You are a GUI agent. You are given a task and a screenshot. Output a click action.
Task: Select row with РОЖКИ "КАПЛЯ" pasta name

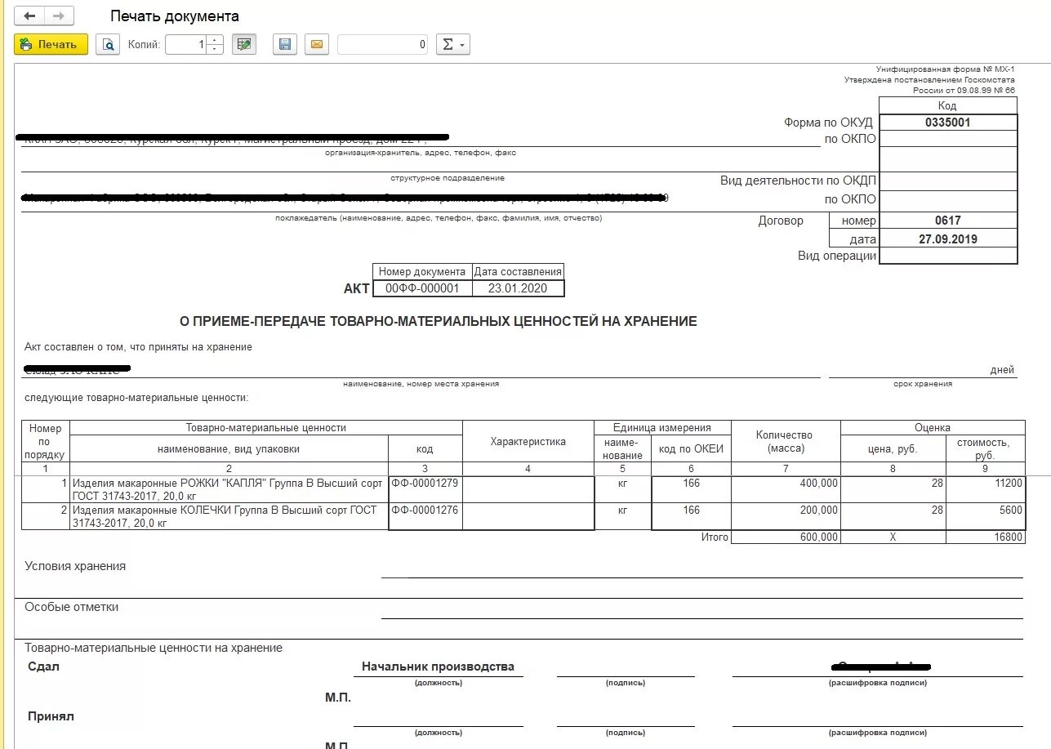point(229,489)
